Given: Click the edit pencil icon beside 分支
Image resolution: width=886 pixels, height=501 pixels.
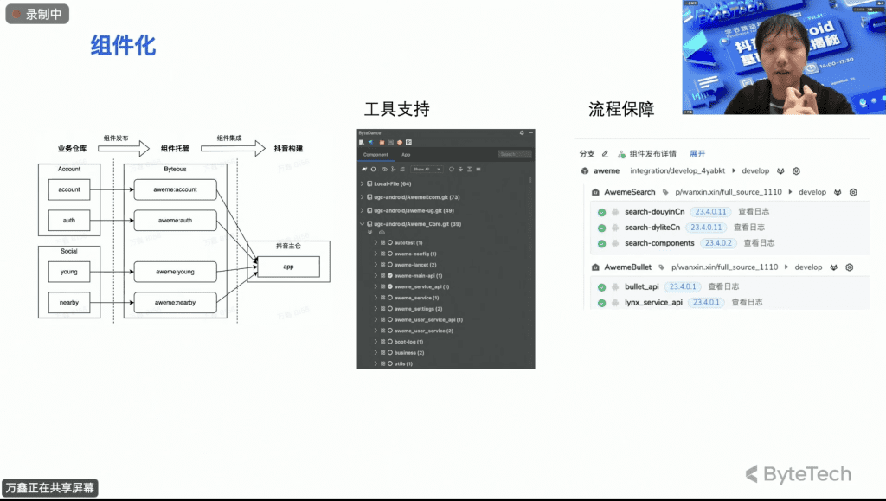Looking at the screenshot, I should [605, 154].
